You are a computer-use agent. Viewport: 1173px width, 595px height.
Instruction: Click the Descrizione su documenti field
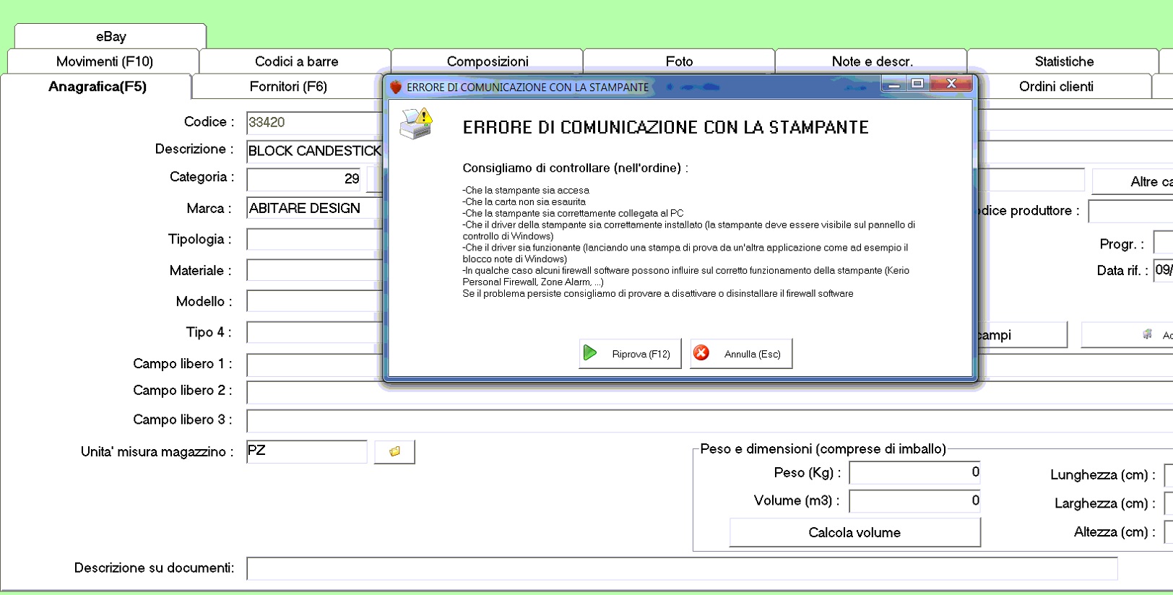[682, 568]
